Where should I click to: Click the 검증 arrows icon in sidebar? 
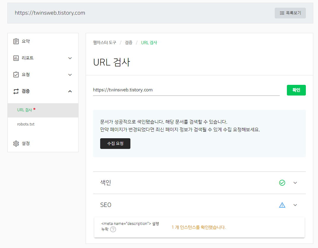[x=16, y=91]
